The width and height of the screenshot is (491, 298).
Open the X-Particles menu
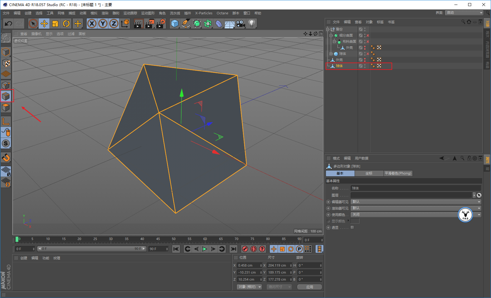pos(204,13)
